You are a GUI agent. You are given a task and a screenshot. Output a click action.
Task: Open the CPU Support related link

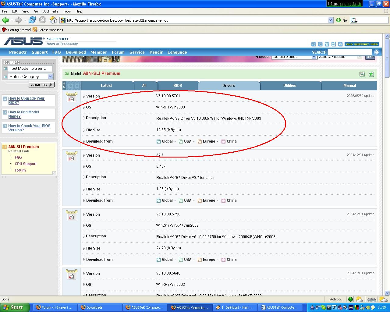[26, 164]
